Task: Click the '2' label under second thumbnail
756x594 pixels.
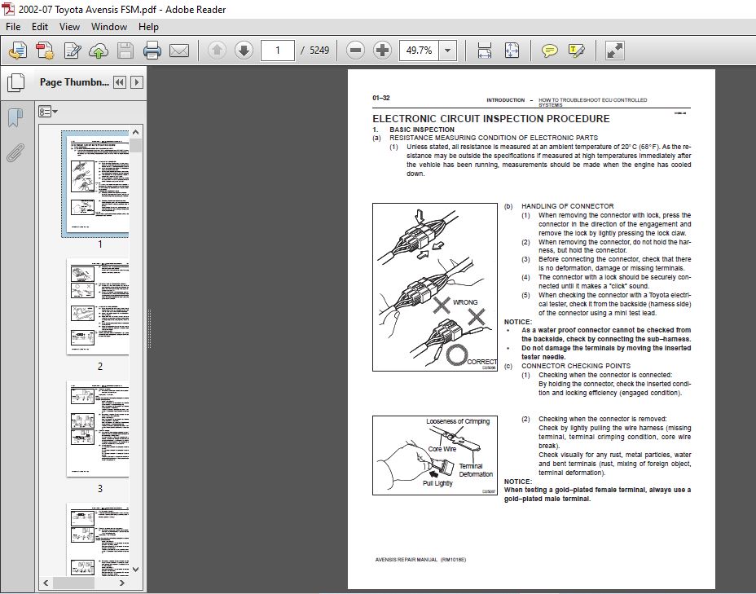Action: [100, 367]
